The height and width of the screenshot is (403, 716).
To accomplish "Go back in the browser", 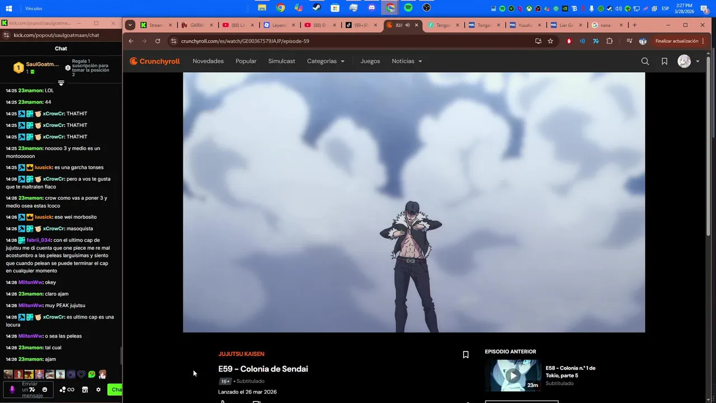I will point(131,41).
